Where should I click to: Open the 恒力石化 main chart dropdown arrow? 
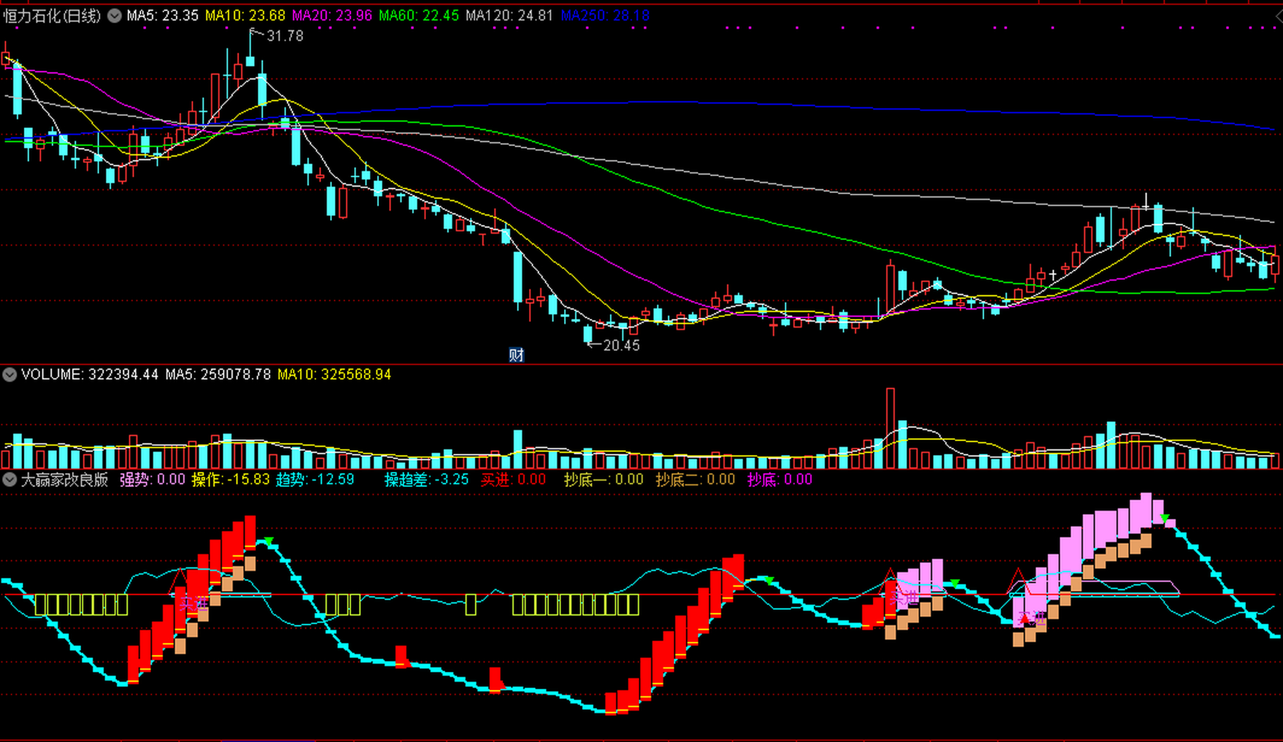pyautogui.click(x=114, y=16)
